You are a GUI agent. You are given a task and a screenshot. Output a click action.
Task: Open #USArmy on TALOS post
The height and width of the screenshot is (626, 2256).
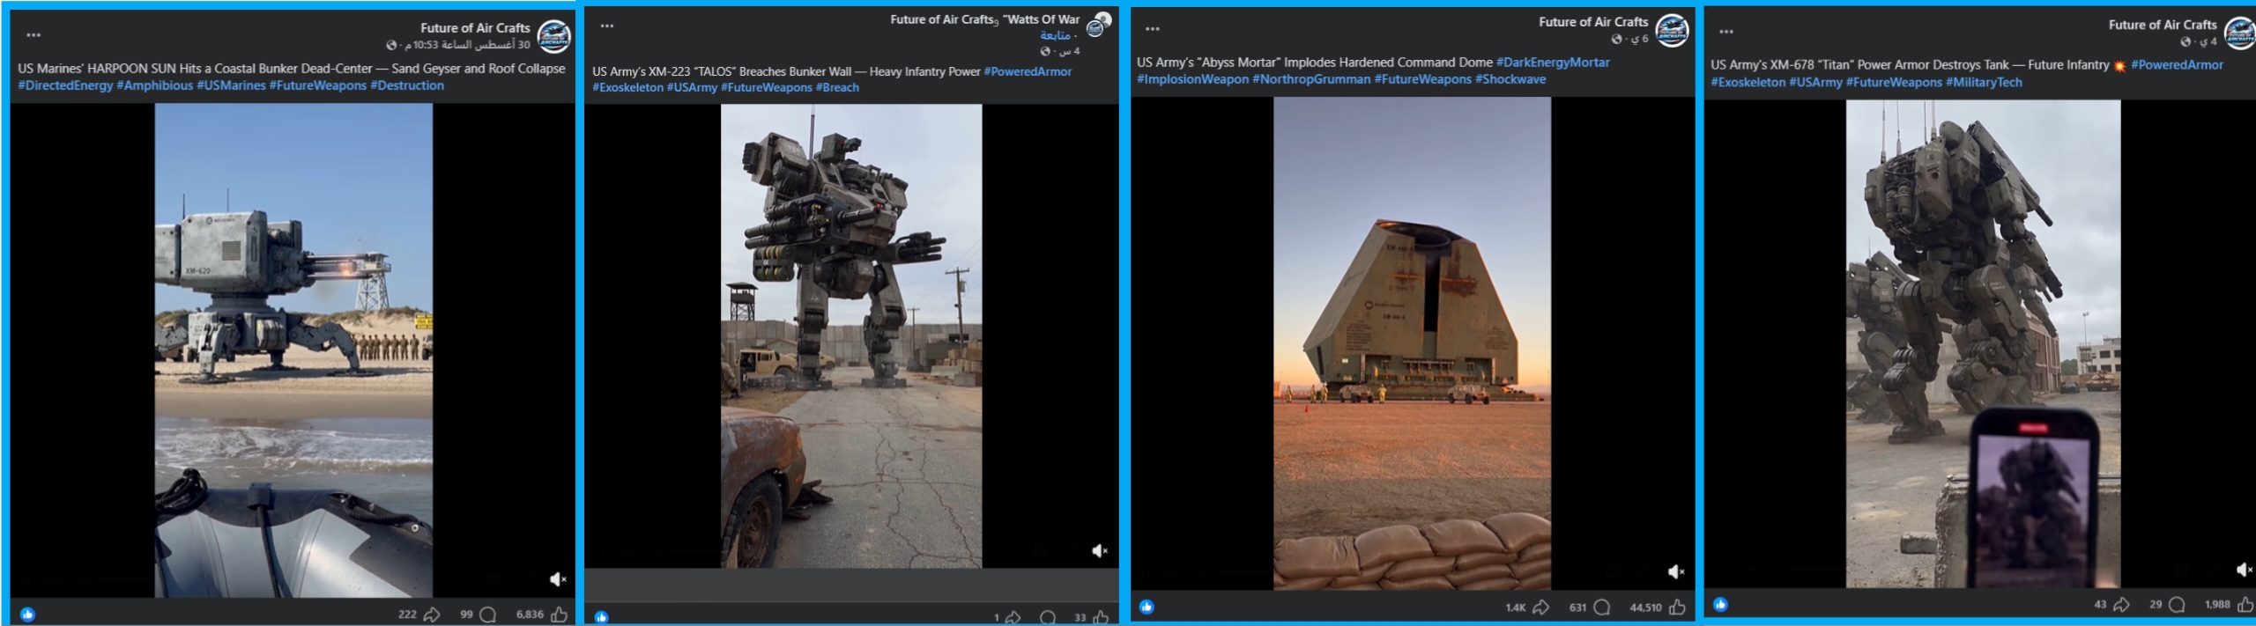tap(692, 87)
